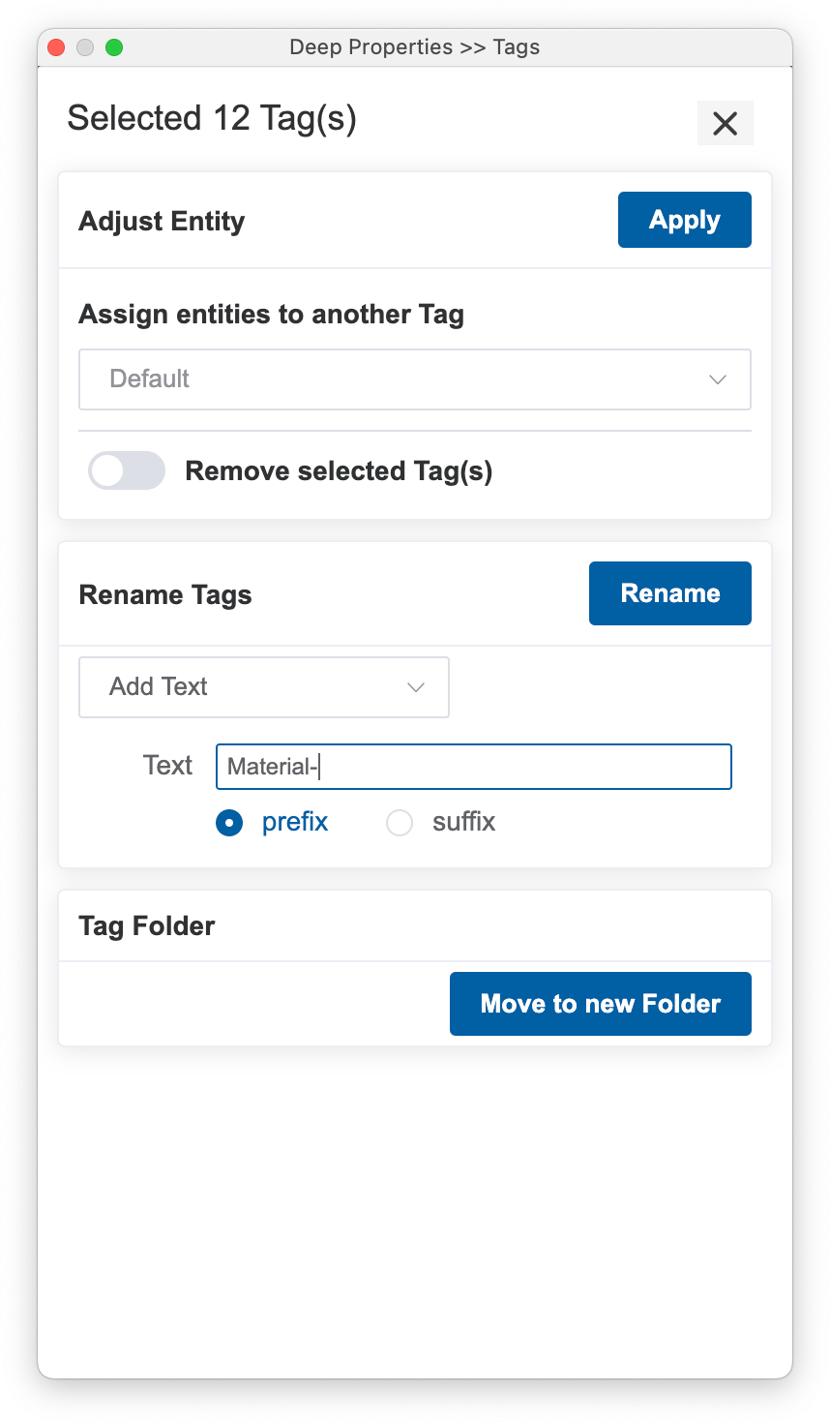The width and height of the screenshot is (830, 1423).
Task: Click the Apply button in Adjust Entity
Action: click(684, 220)
